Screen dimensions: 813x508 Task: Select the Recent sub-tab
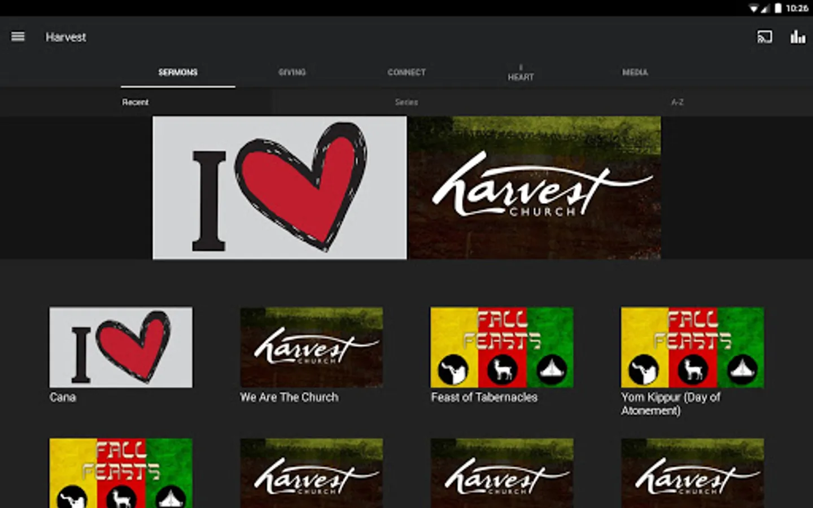point(135,102)
